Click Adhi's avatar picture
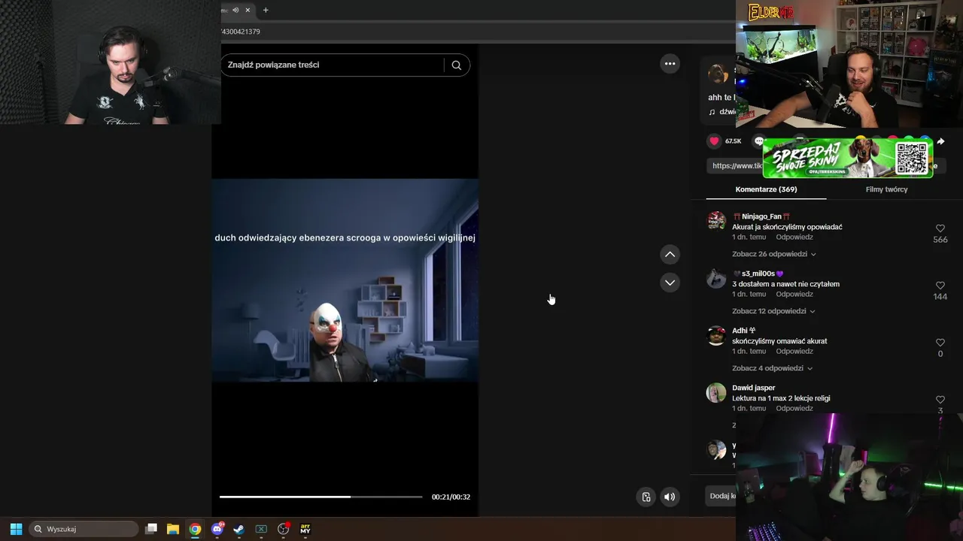The height and width of the screenshot is (541, 963). coord(716,336)
